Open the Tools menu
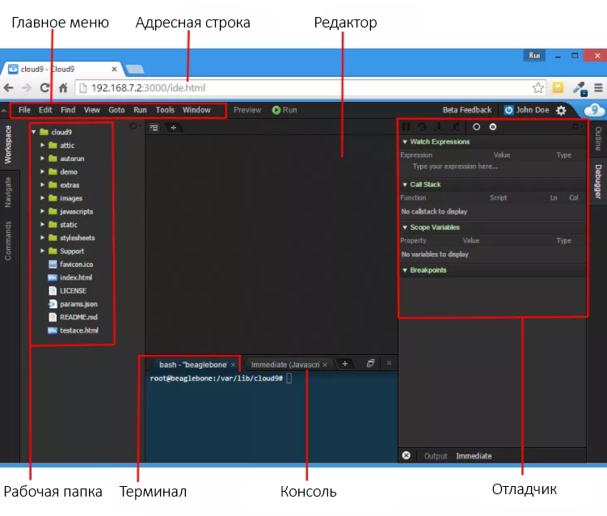The width and height of the screenshot is (607, 516). coord(165,110)
